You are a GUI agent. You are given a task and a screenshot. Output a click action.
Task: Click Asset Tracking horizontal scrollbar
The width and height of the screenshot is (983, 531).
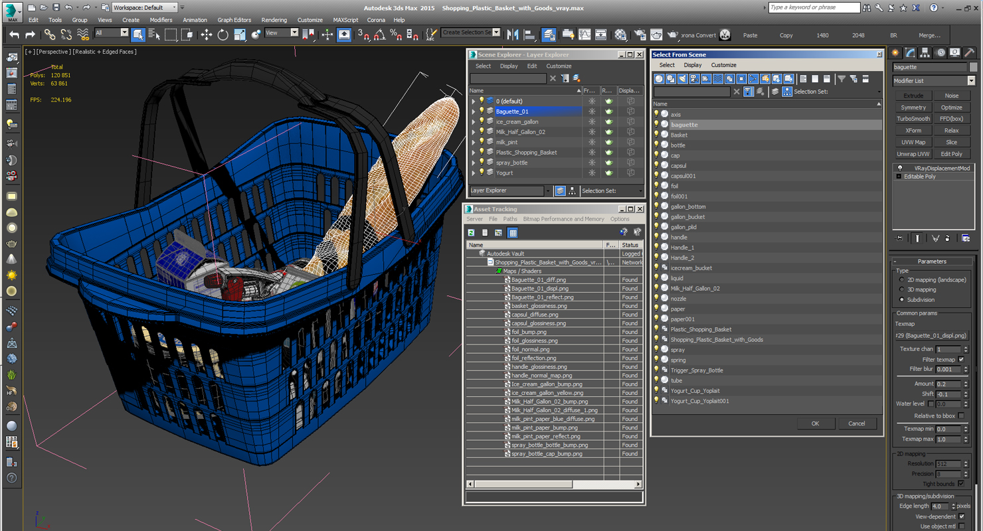click(x=555, y=485)
